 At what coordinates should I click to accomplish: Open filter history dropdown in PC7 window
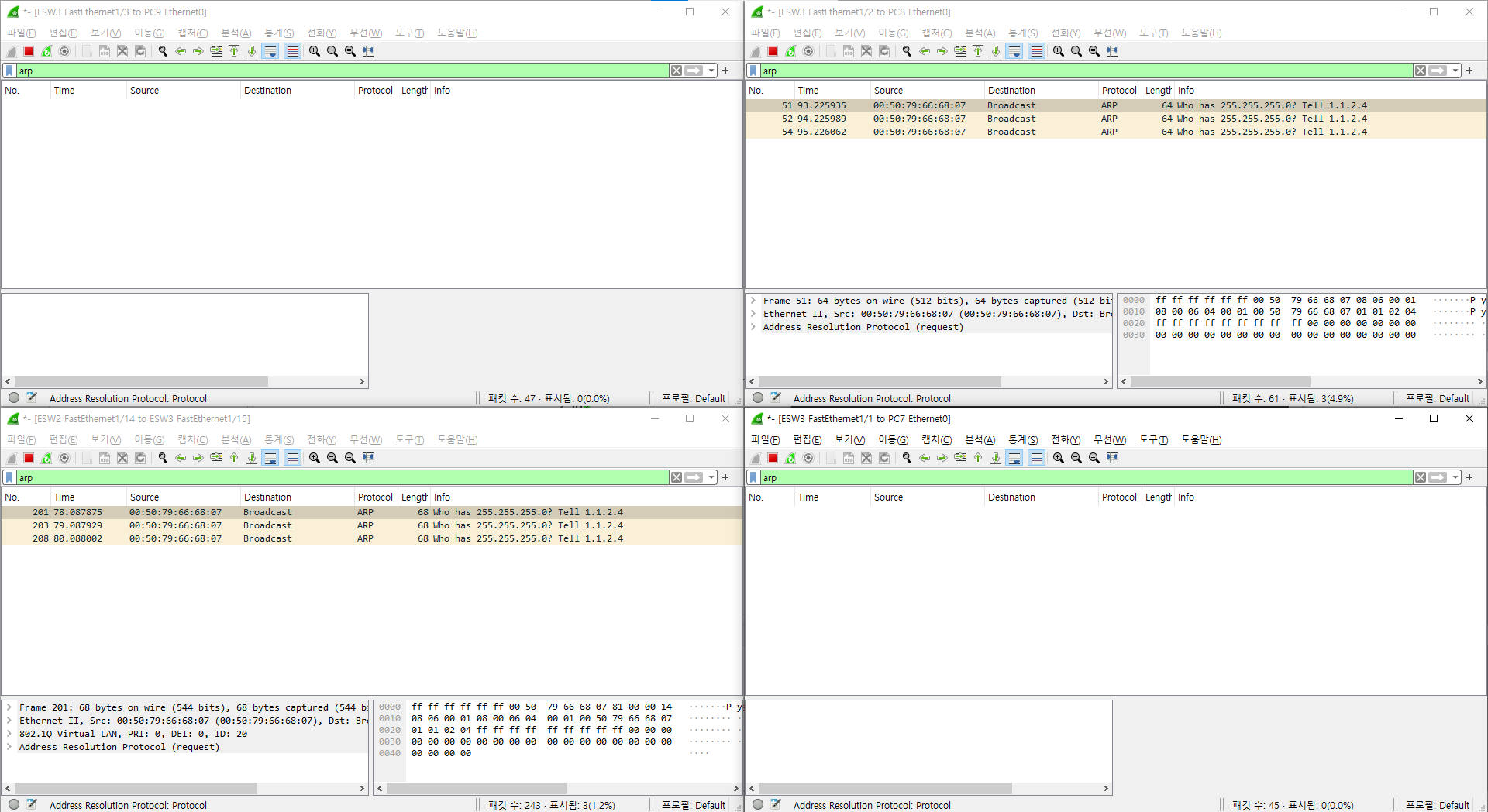point(1455,477)
